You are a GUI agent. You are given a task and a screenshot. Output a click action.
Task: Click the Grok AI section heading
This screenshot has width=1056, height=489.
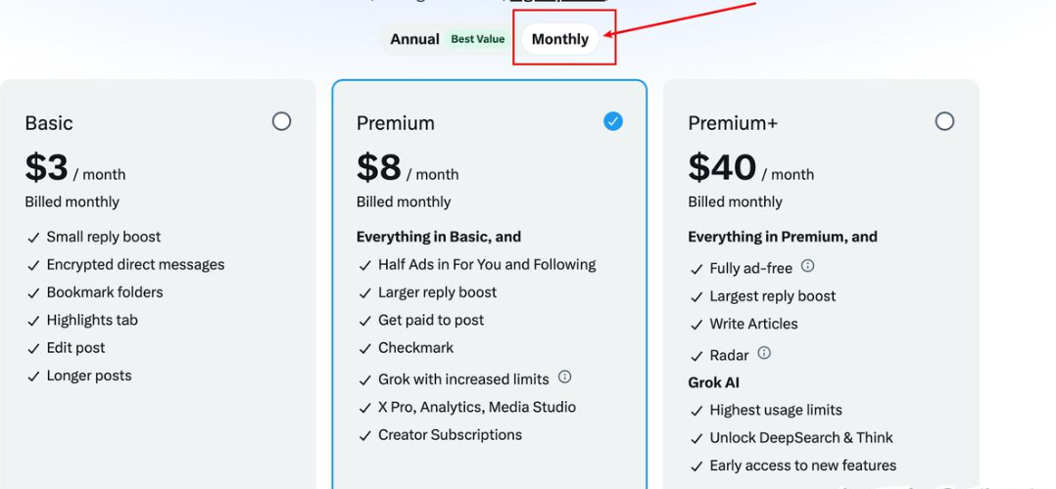[713, 382]
